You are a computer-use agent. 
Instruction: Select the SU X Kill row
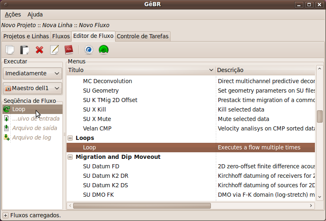pyautogui.click(x=191, y=109)
